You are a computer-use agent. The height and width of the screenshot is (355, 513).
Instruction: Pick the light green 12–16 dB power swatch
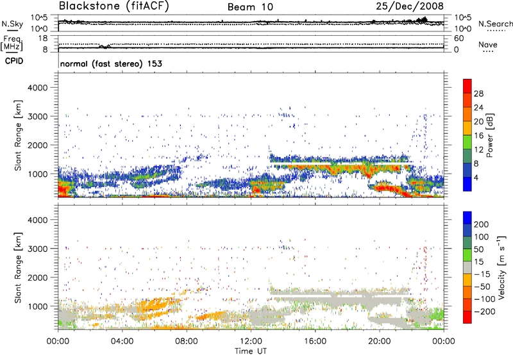[467, 142]
